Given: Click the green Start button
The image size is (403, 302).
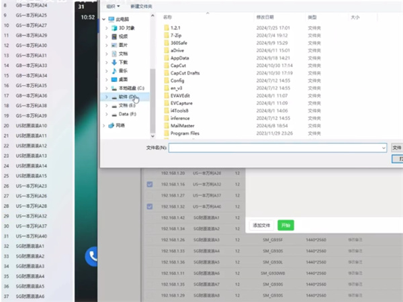Looking at the screenshot, I should 285,225.
